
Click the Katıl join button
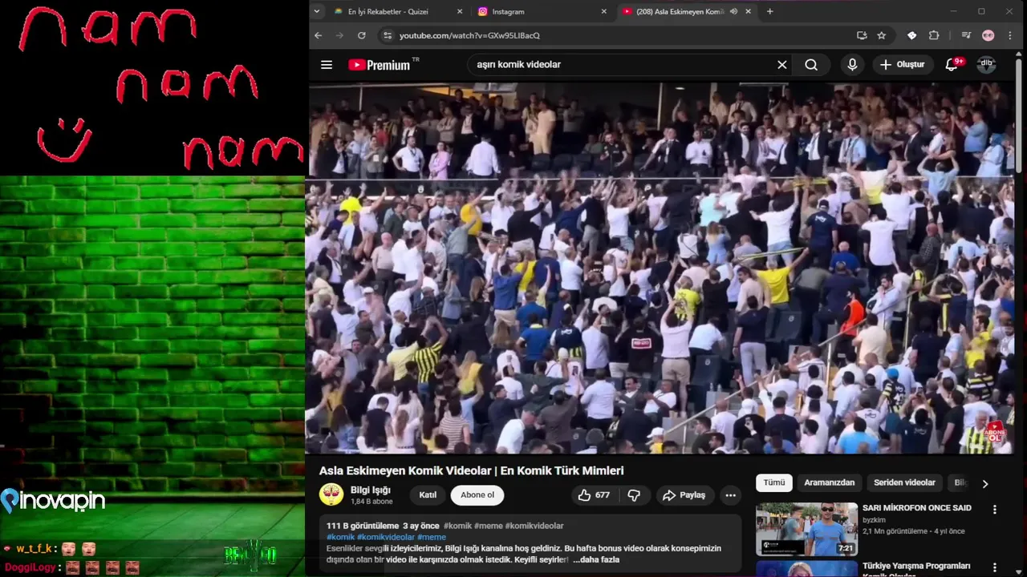point(428,495)
